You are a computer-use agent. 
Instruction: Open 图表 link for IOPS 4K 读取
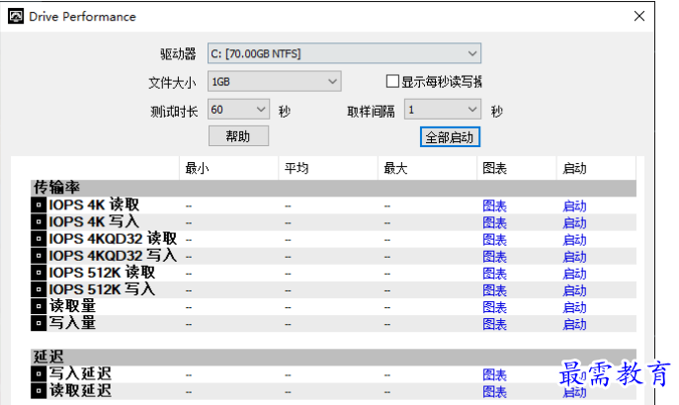click(494, 206)
